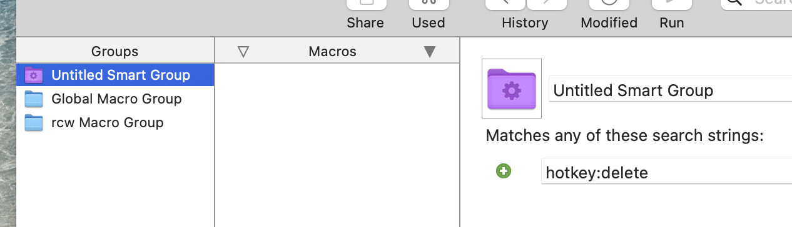Edit the Untitled Smart Group name field
This screenshot has height=227, width=792.
point(670,90)
